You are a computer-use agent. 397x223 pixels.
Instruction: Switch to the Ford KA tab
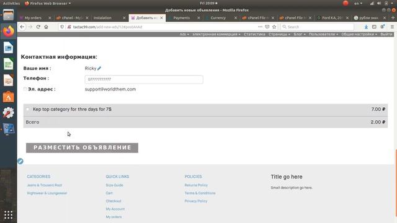tap(332, 18)
